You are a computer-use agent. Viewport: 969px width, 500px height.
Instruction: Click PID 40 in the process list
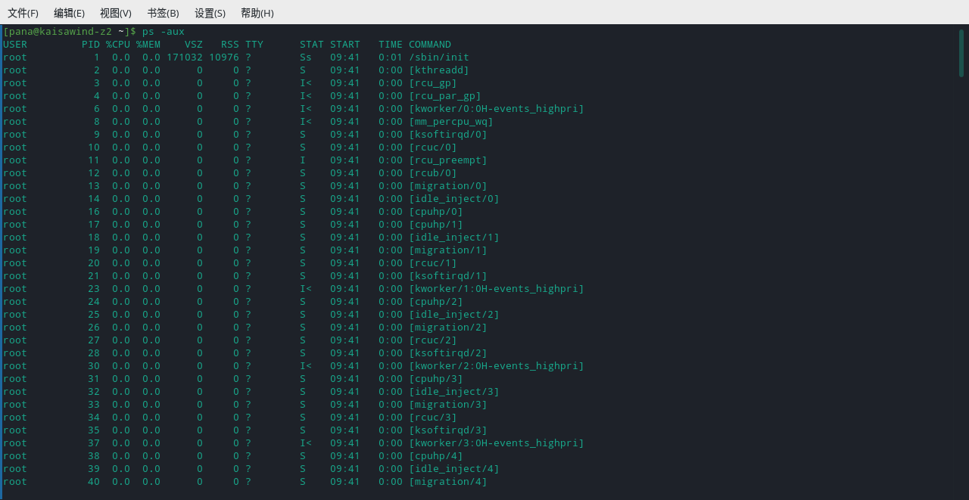click(94, 481)
